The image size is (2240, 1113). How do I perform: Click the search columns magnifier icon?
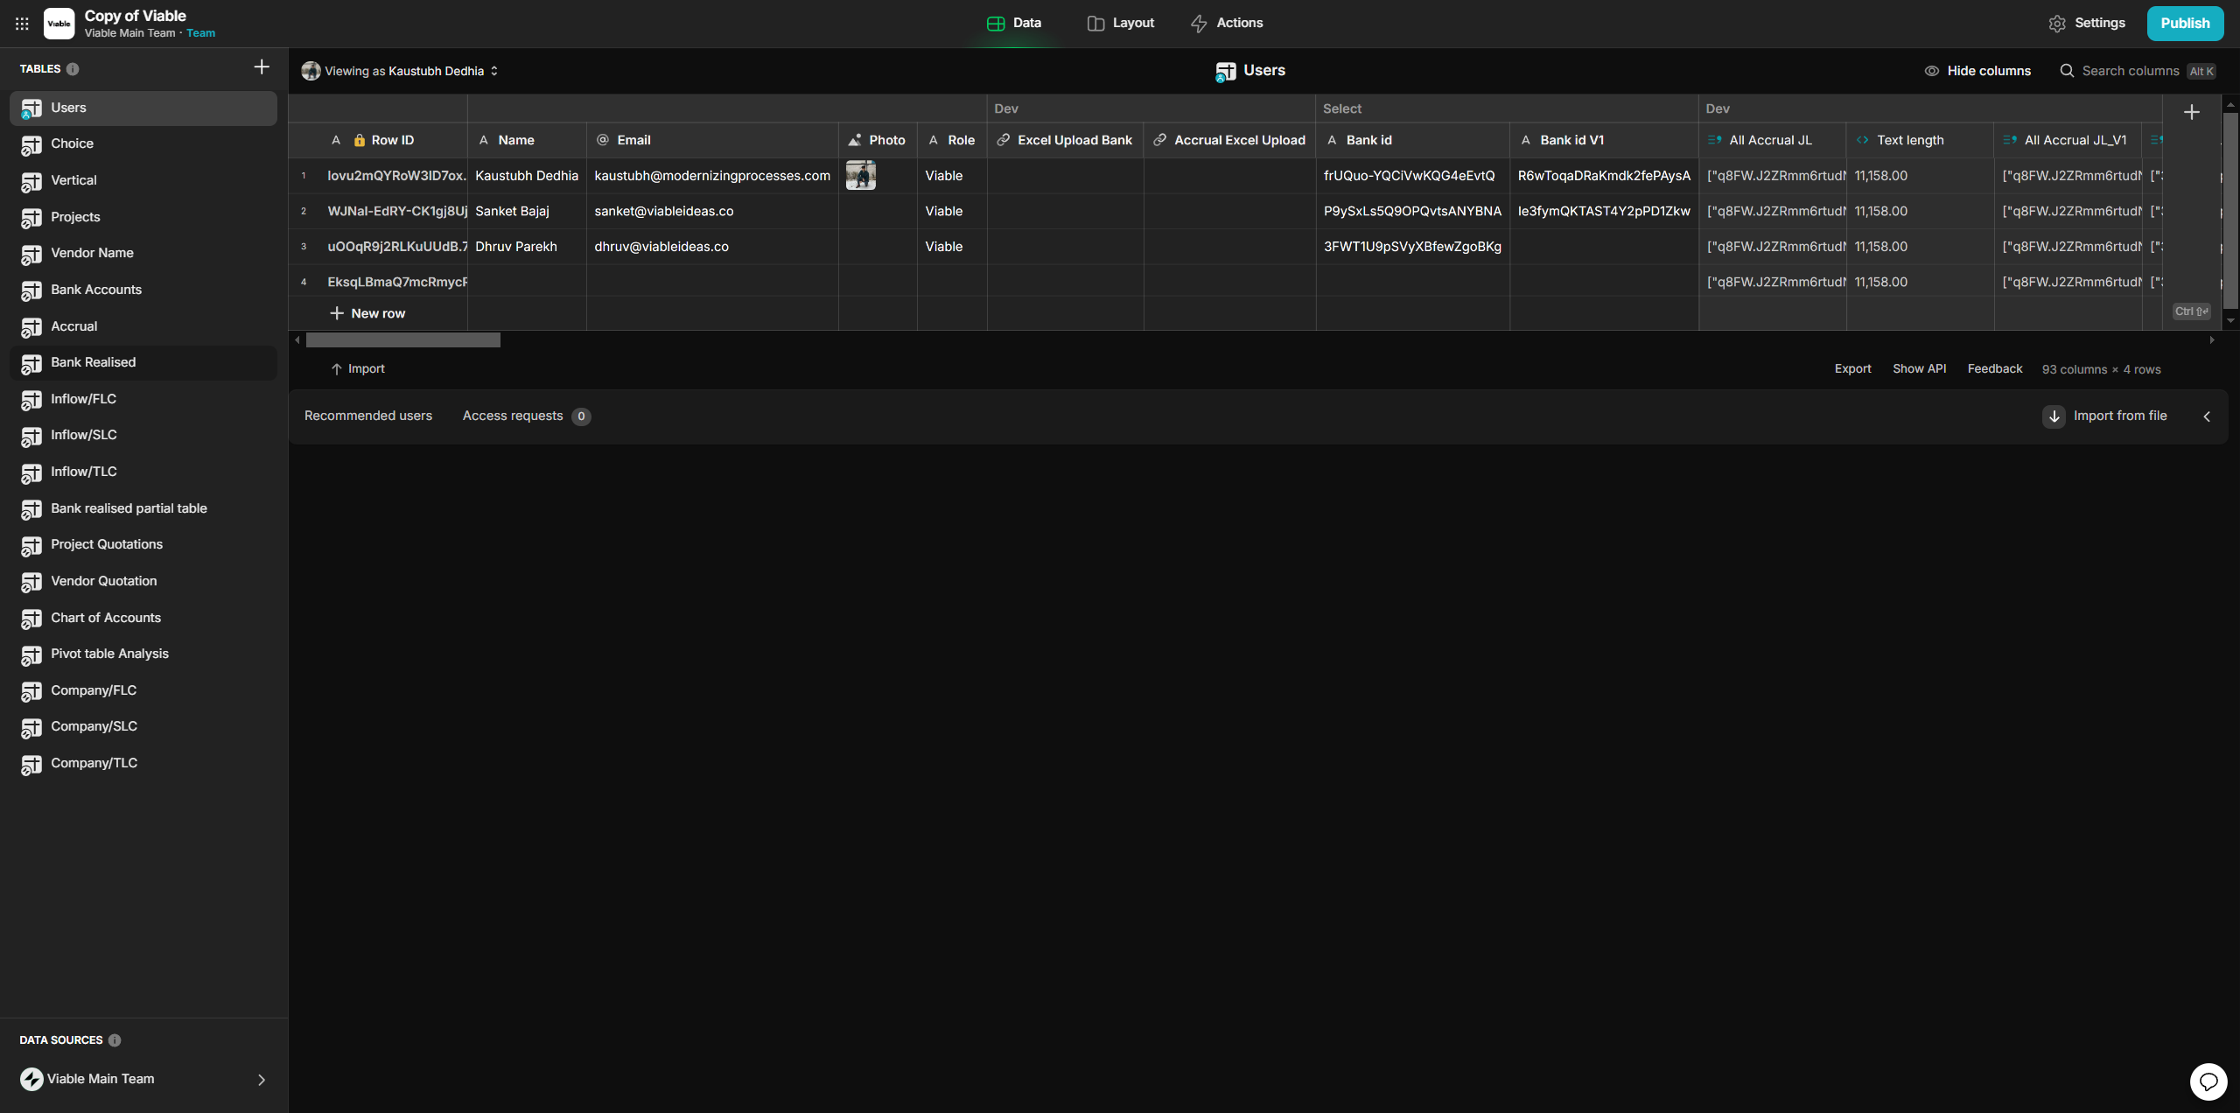(2067, 71)
